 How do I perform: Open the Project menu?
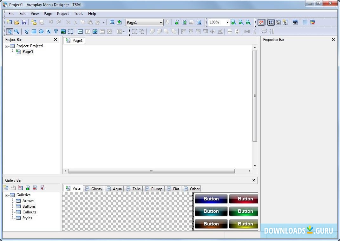tap(63, 13)
